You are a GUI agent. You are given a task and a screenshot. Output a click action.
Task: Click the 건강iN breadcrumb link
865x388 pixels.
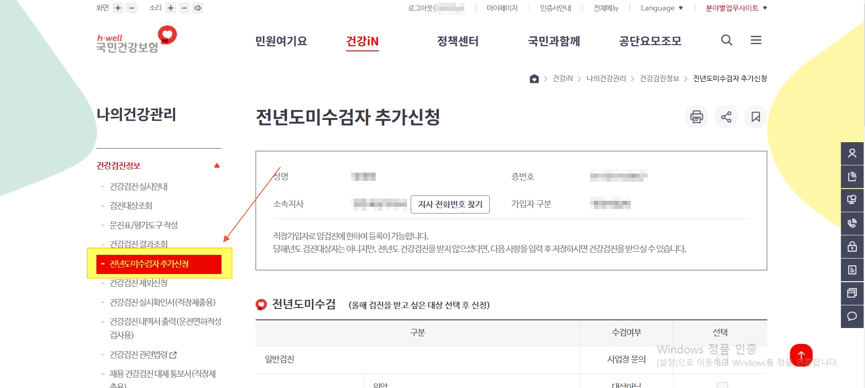click(563, 79)
